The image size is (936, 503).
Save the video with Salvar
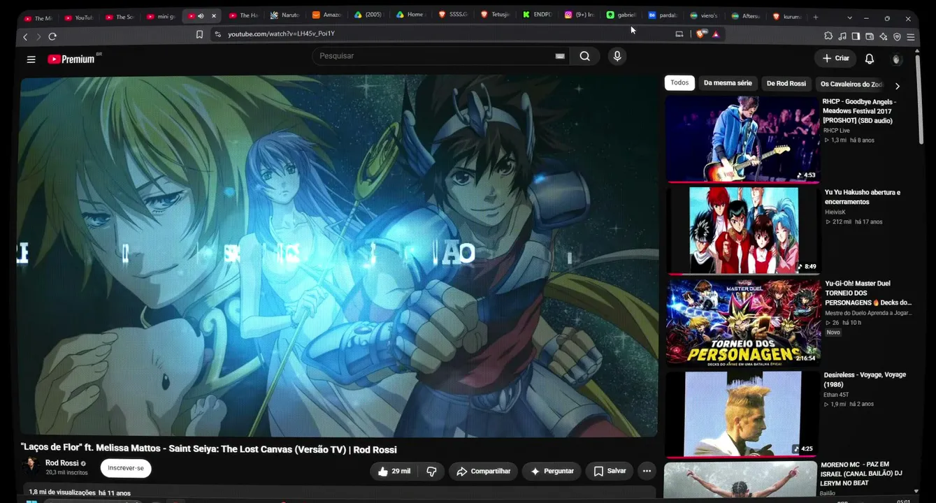(x=610, y=472)
